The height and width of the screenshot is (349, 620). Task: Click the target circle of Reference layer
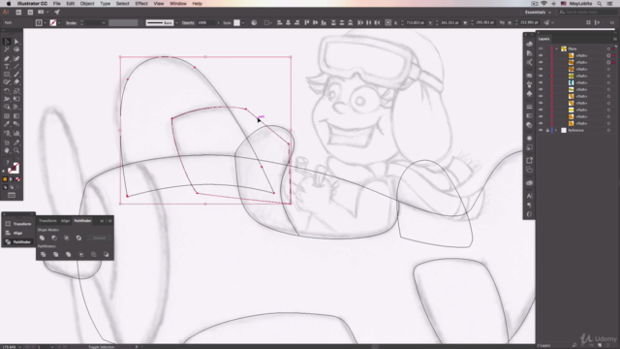[x=608, y=130]
